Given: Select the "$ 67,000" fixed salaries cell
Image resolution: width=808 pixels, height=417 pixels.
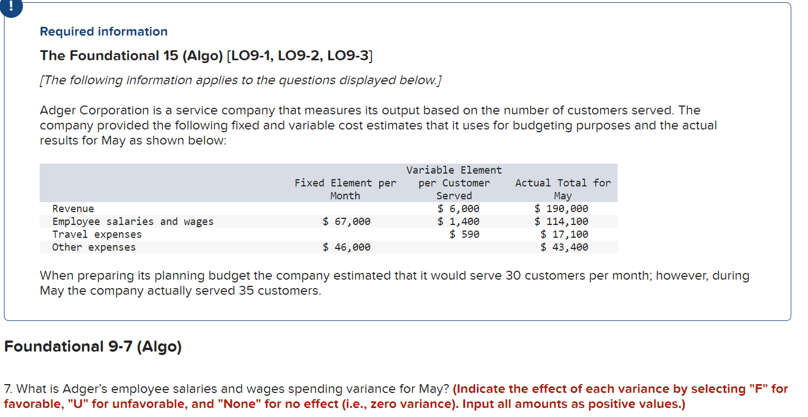Looking at the screenshot, I should click(347, 222).
